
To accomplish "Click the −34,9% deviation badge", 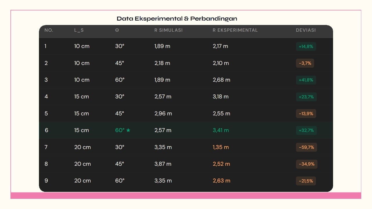I will pos(307,164).
